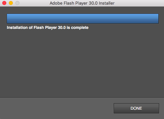
Task: Click the fully filled progress indicator
Action: [82, 18]
